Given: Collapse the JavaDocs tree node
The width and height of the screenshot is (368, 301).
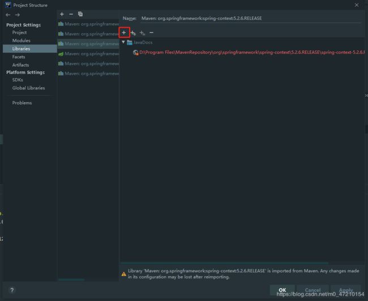Looking at the screenshot, I should pyautogui.click(x=123, y=42).
